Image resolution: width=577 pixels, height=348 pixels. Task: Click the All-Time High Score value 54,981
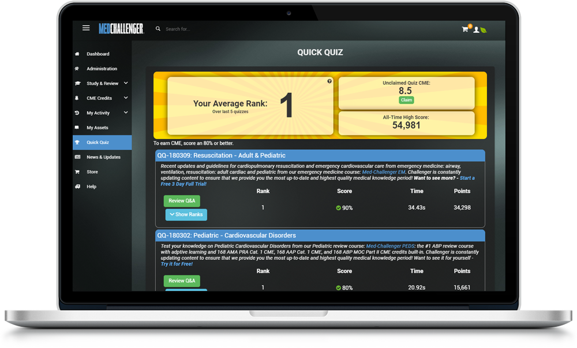(x=406, y=125)
